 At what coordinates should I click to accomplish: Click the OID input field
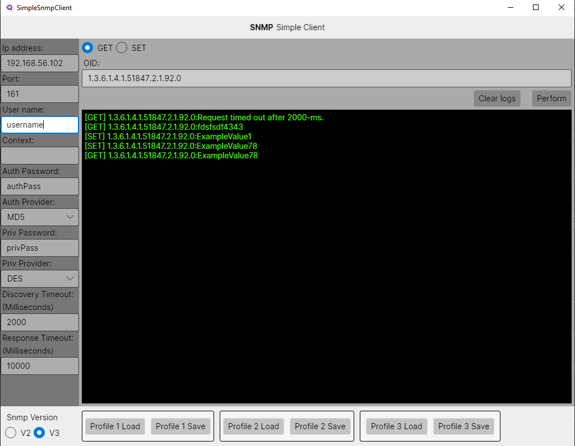pos(326,78)
